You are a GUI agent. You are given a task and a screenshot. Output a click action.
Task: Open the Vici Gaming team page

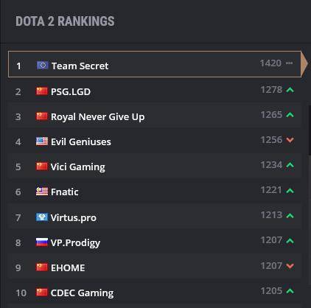point(77,167)
